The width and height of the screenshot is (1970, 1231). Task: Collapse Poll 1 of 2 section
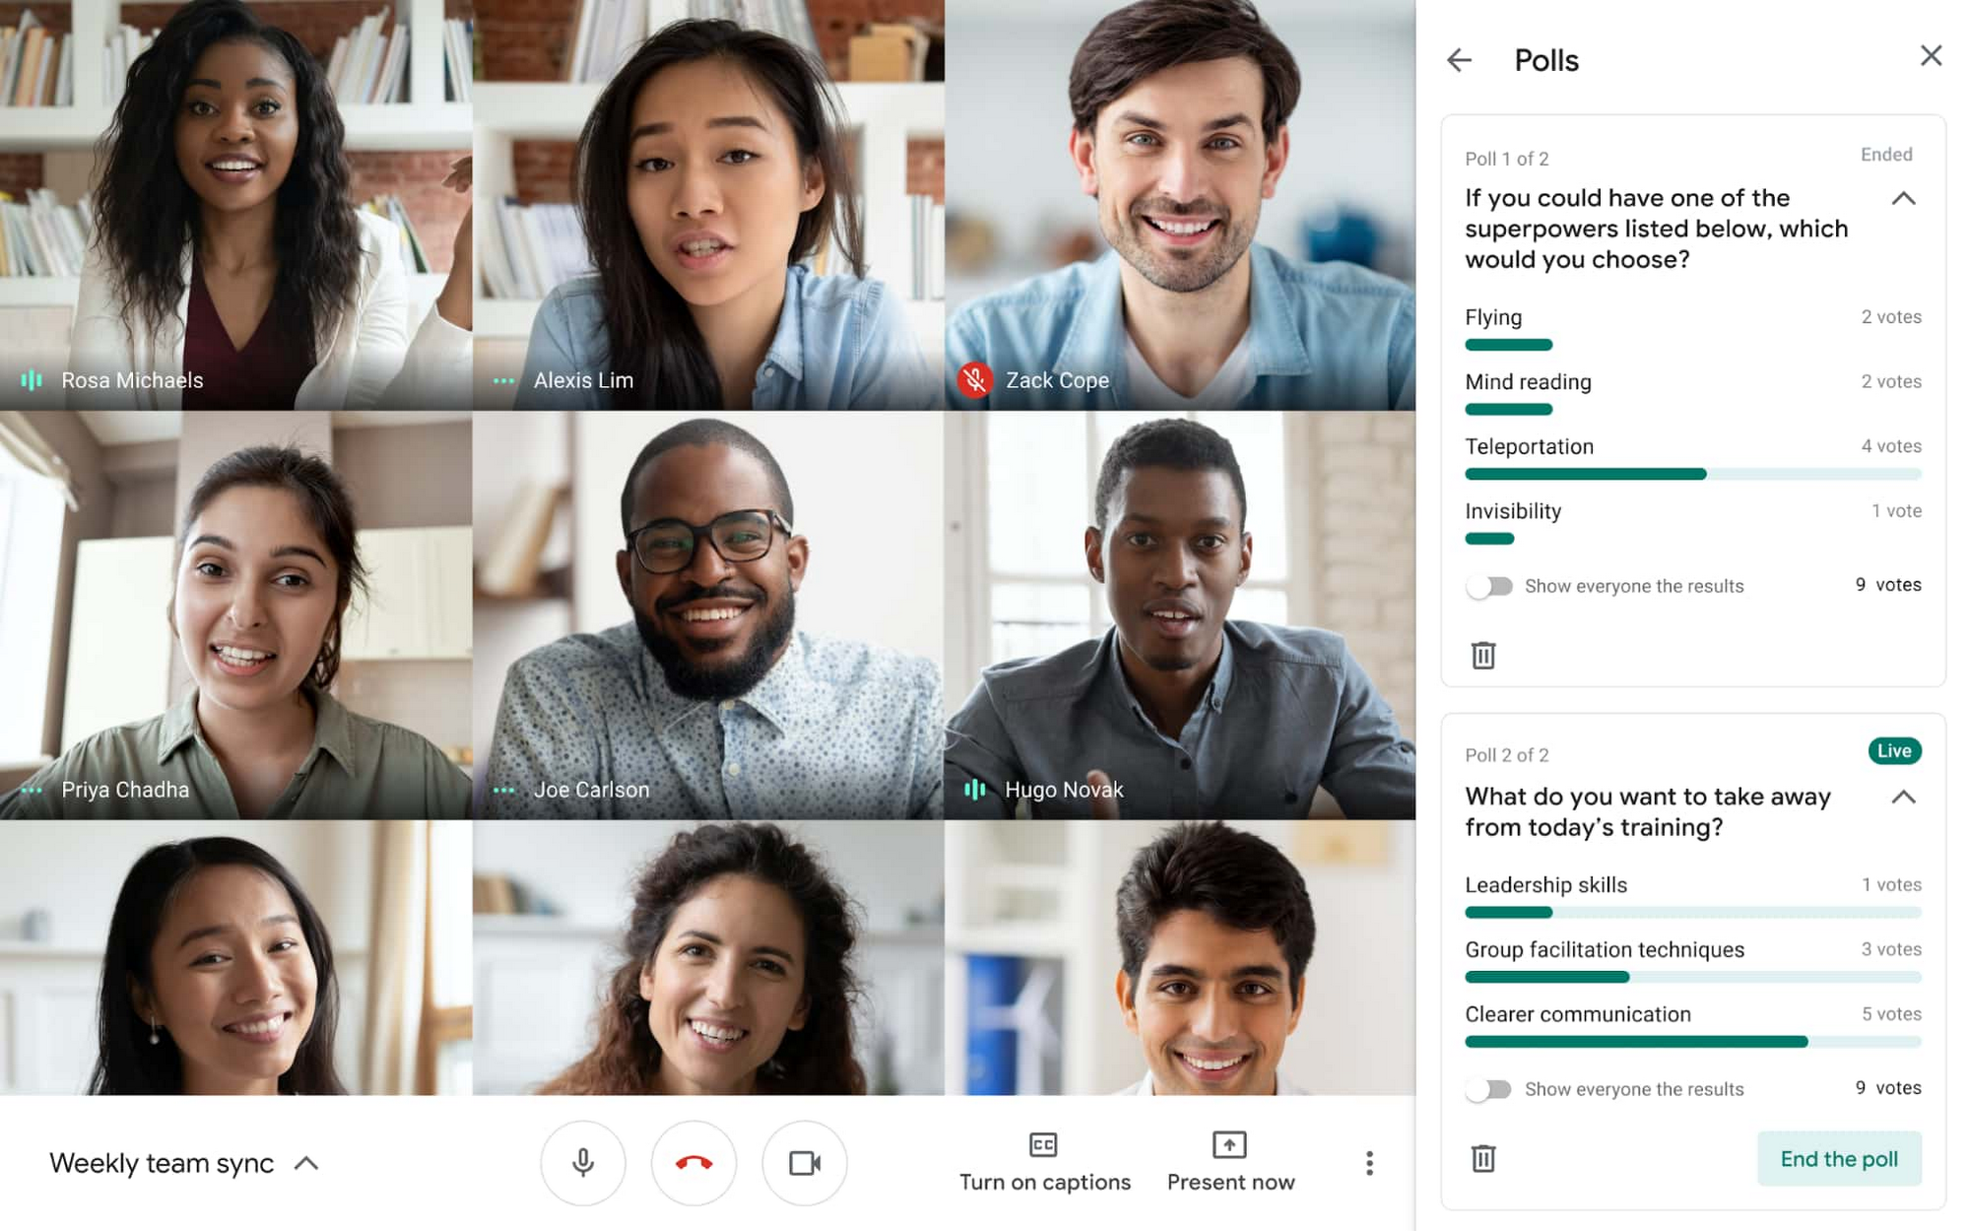click(x=1906, y=199)
